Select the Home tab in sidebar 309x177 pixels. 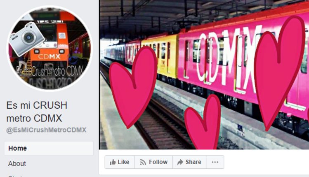tap(49, 148)
